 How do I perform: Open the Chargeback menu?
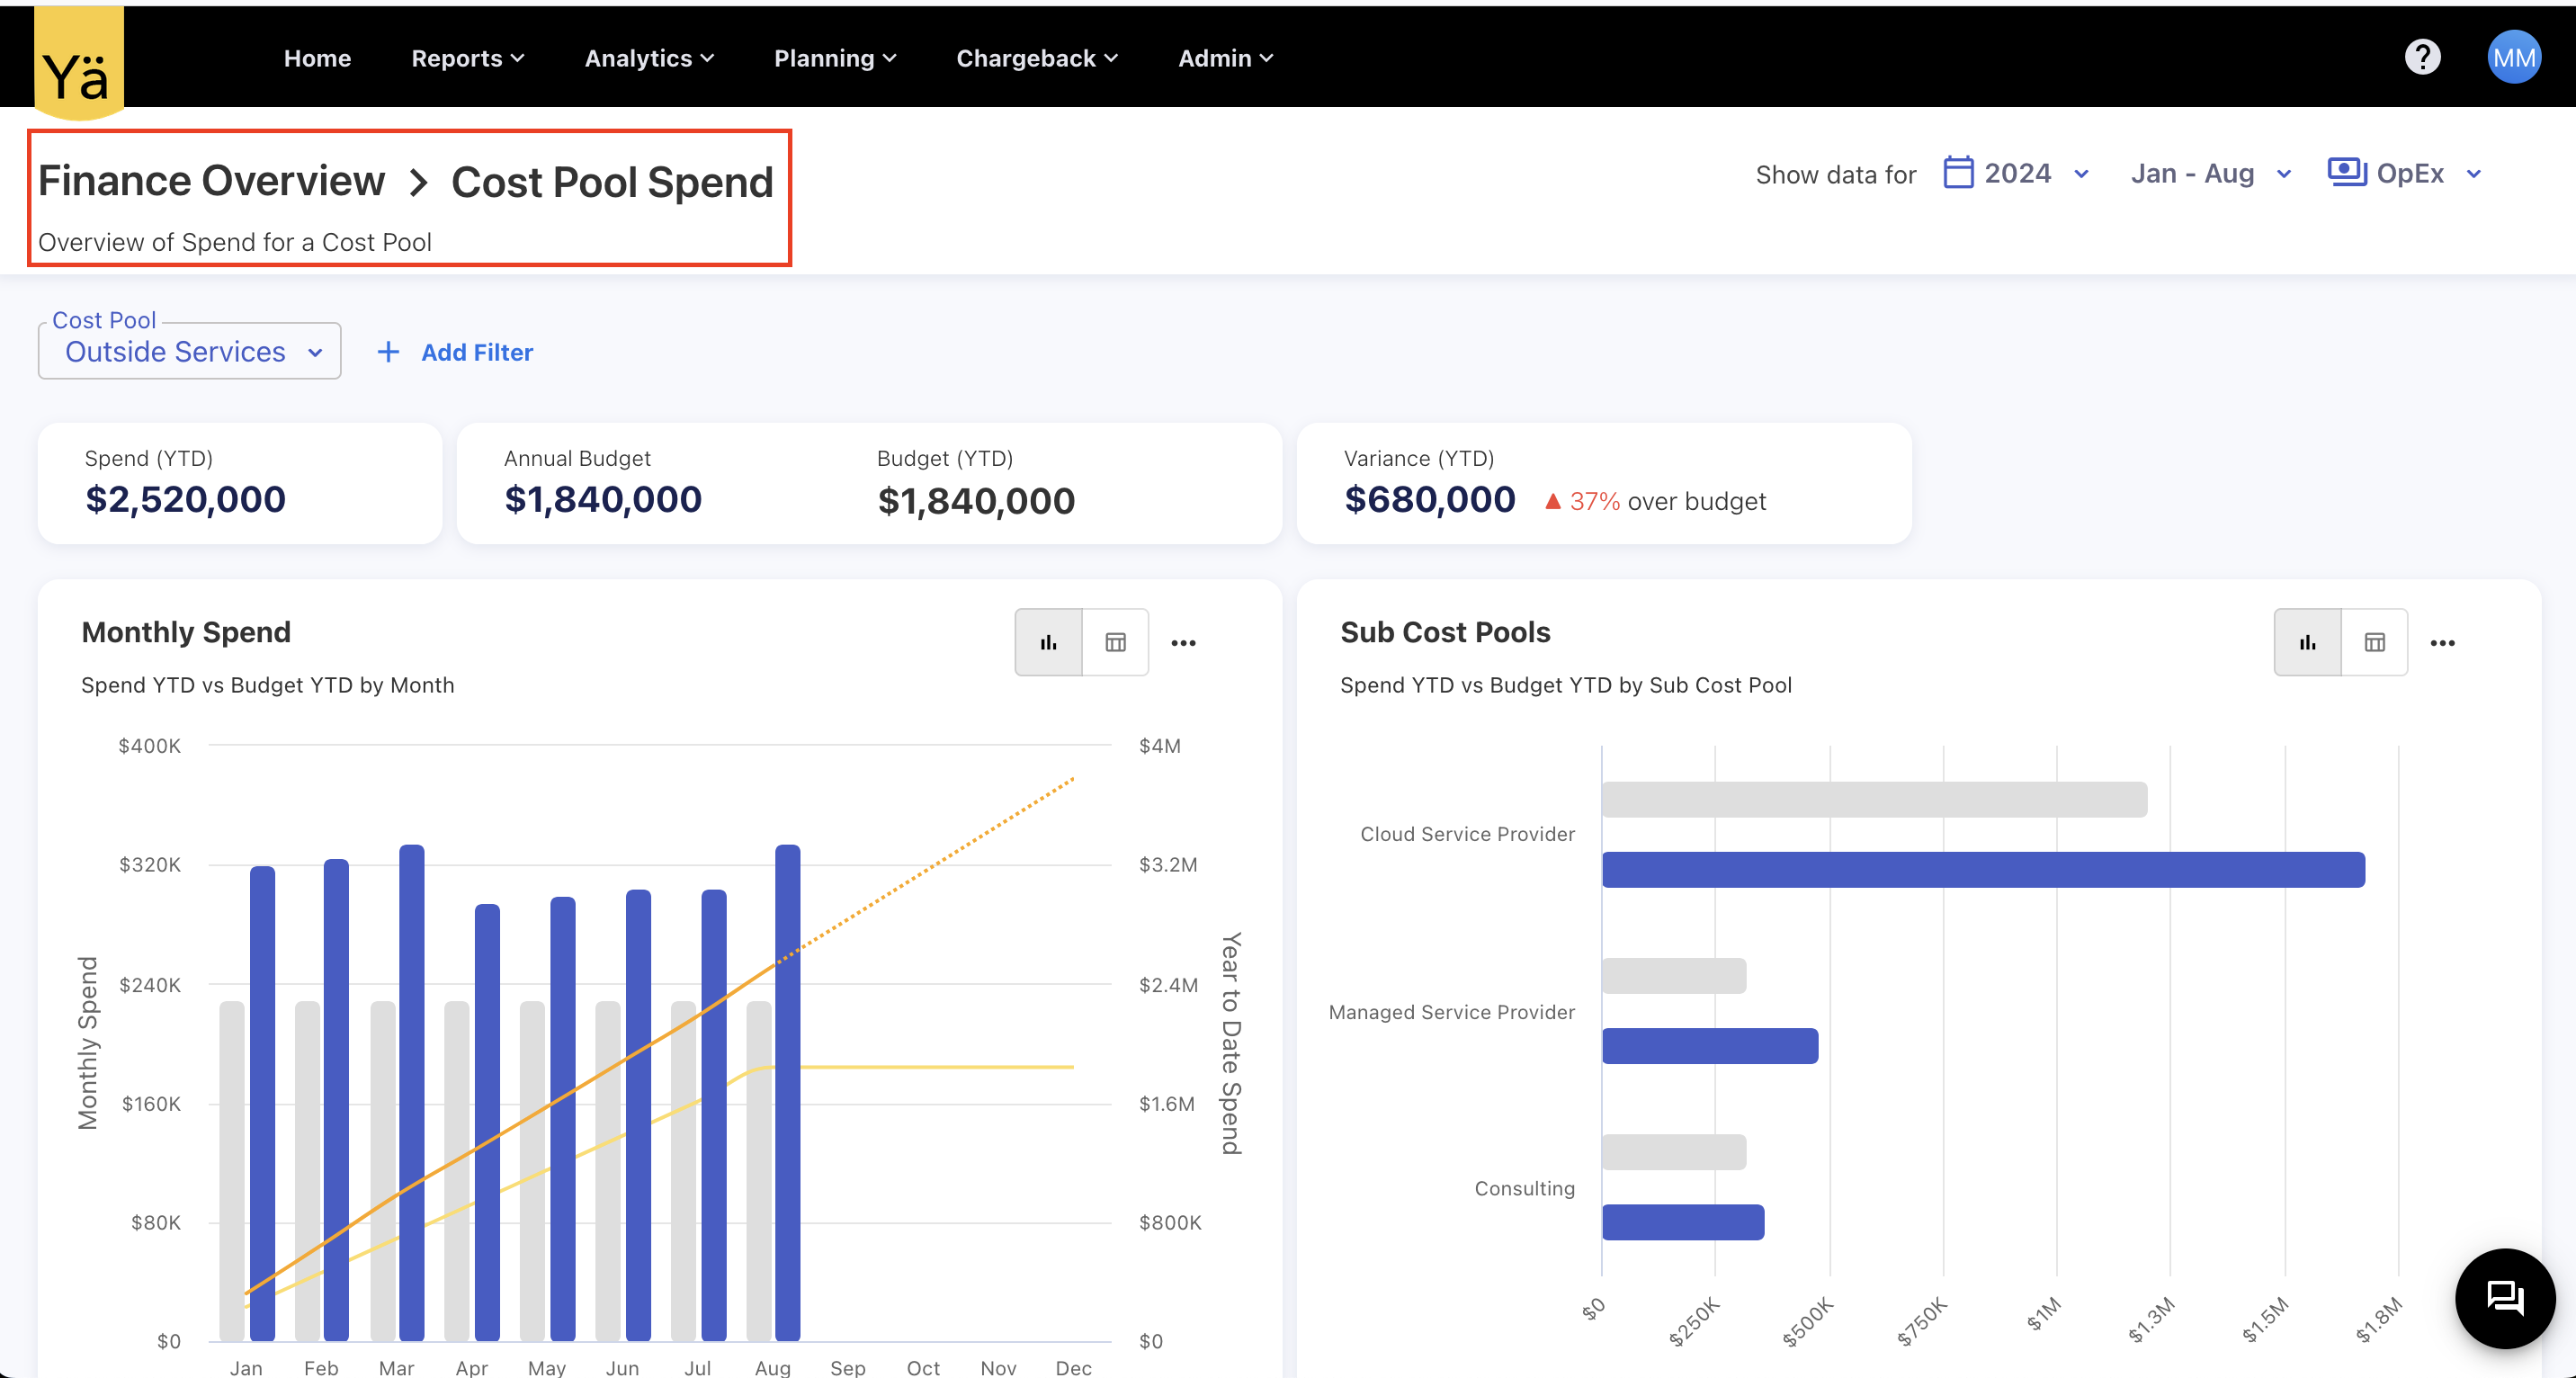pos(1036,58)
